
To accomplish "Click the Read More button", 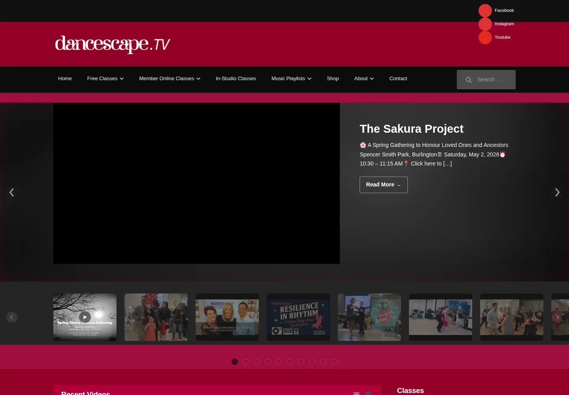I will [x=384, y=185].
